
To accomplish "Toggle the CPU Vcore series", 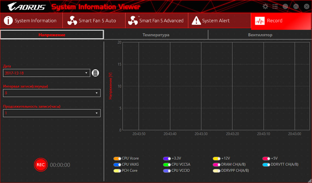I will (117, 159).
